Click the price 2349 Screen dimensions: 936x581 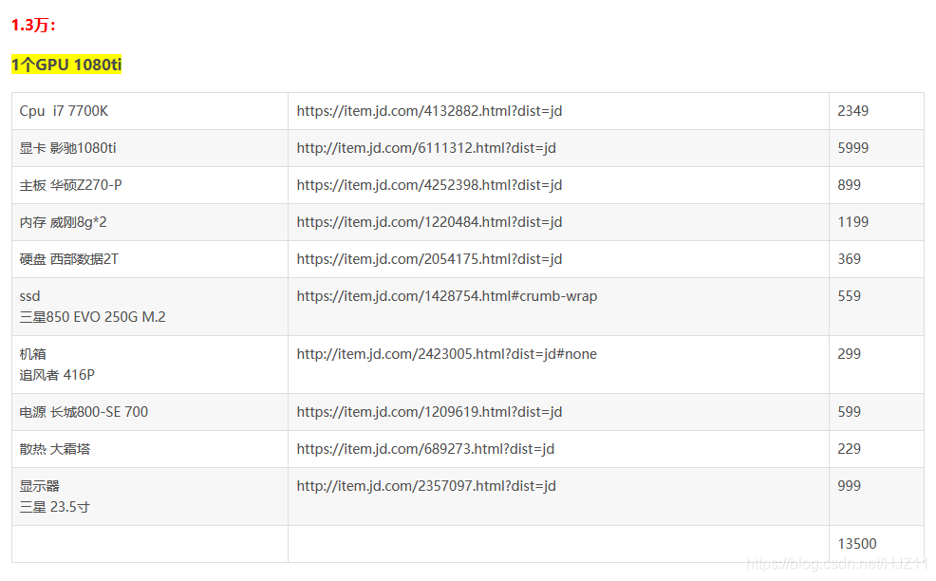point(853,111)
